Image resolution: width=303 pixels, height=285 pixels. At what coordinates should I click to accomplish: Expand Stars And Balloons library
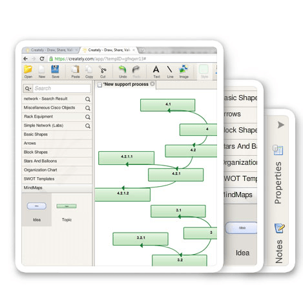(x=57, y=161)
